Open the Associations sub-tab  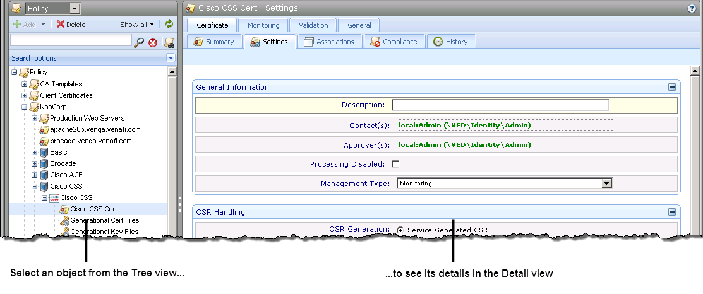(x=330, y=42)
